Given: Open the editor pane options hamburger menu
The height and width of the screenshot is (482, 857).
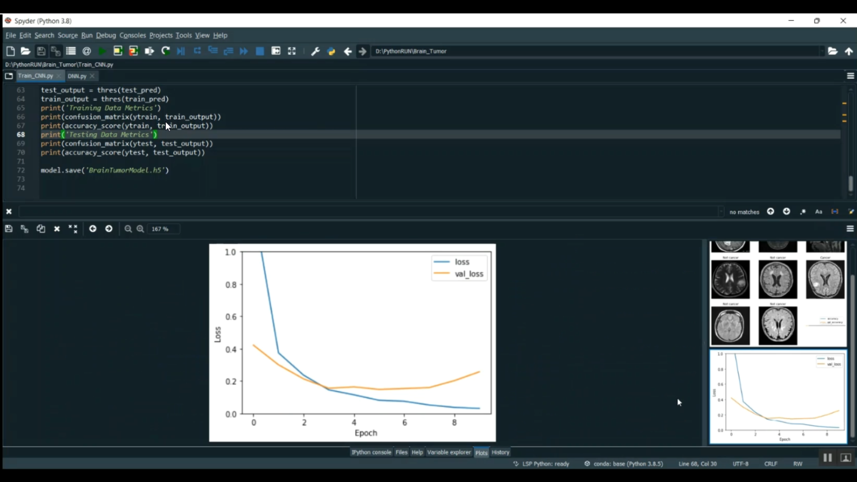Looking at the screenshot, I should click(850, 76).
